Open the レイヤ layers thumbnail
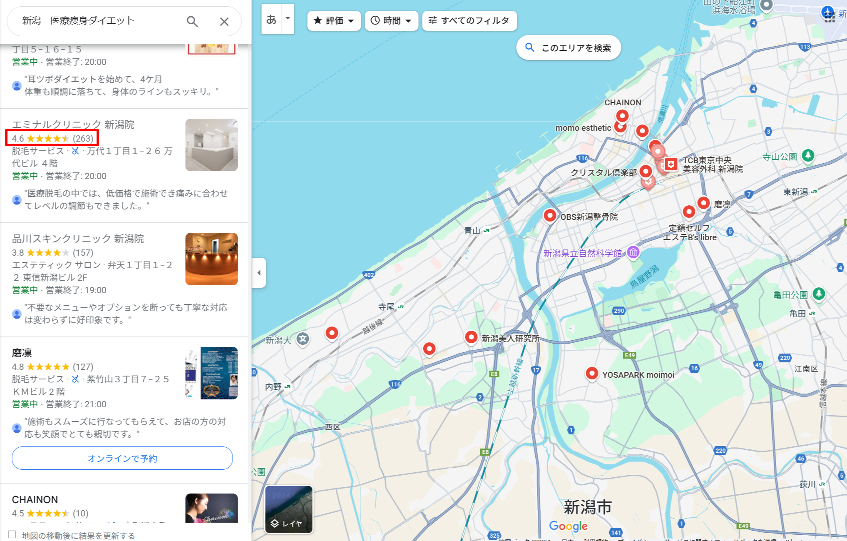This screenshot has width=847, height=541. [x=289, y=509]
